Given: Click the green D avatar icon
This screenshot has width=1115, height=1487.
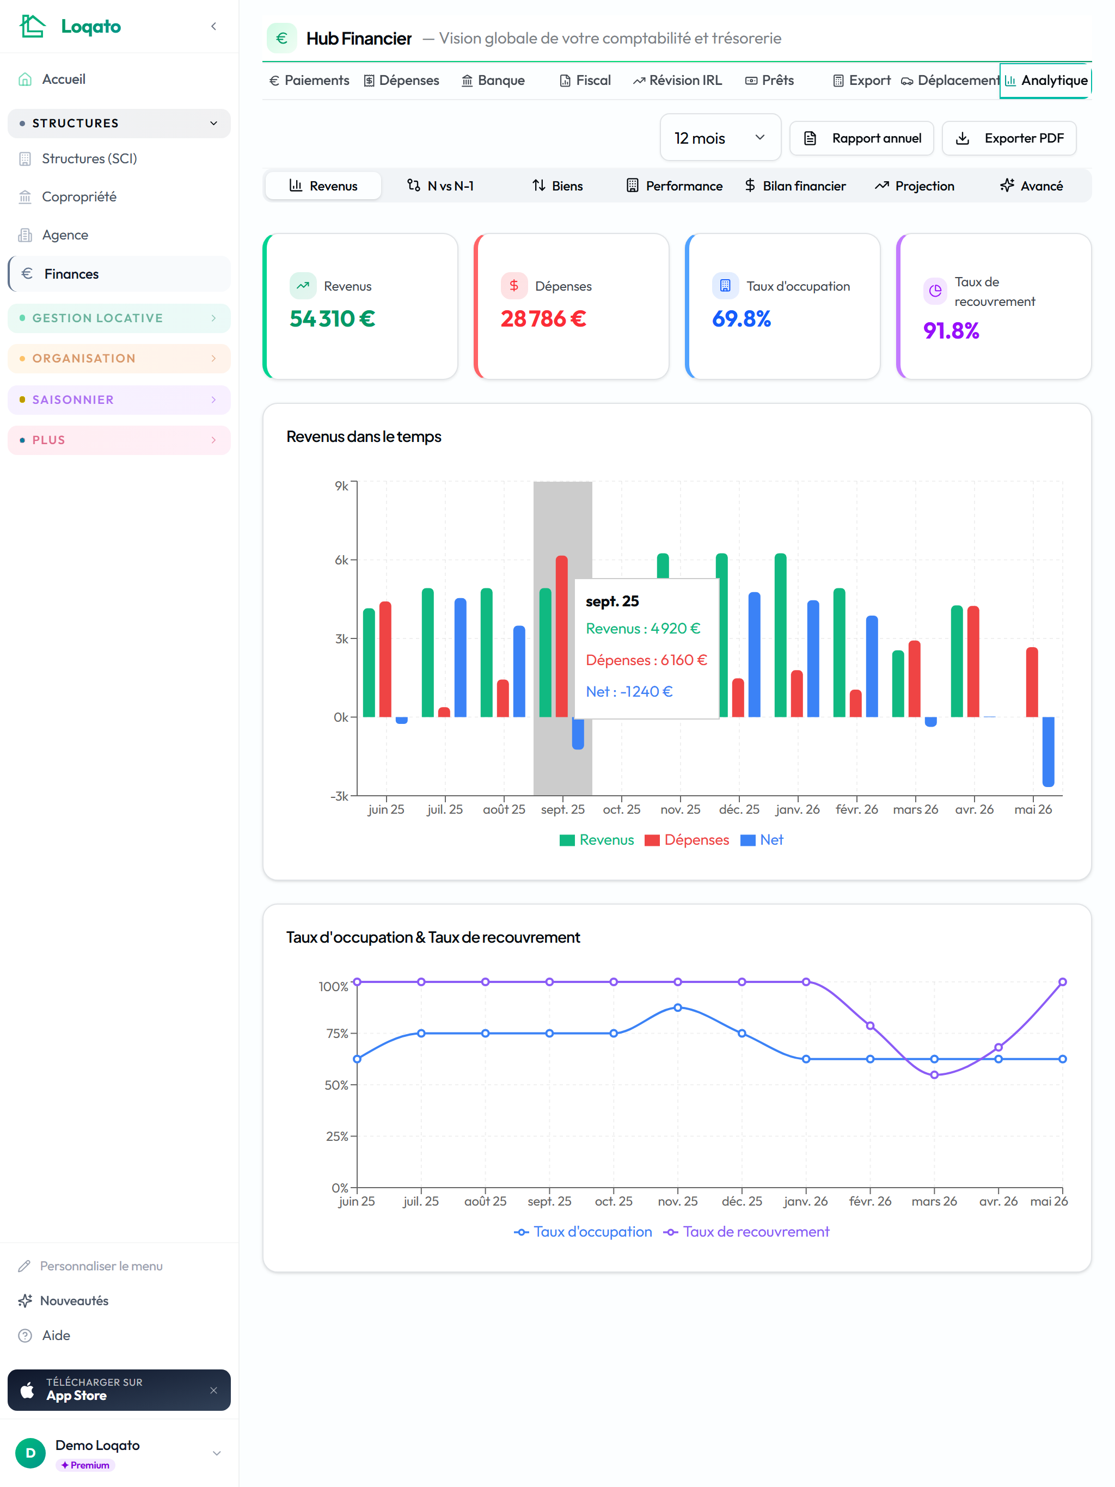Looking at the screenshot, I should 30,1453.
